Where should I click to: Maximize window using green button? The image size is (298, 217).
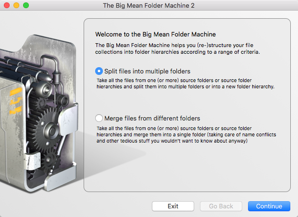tap(26, 5)
